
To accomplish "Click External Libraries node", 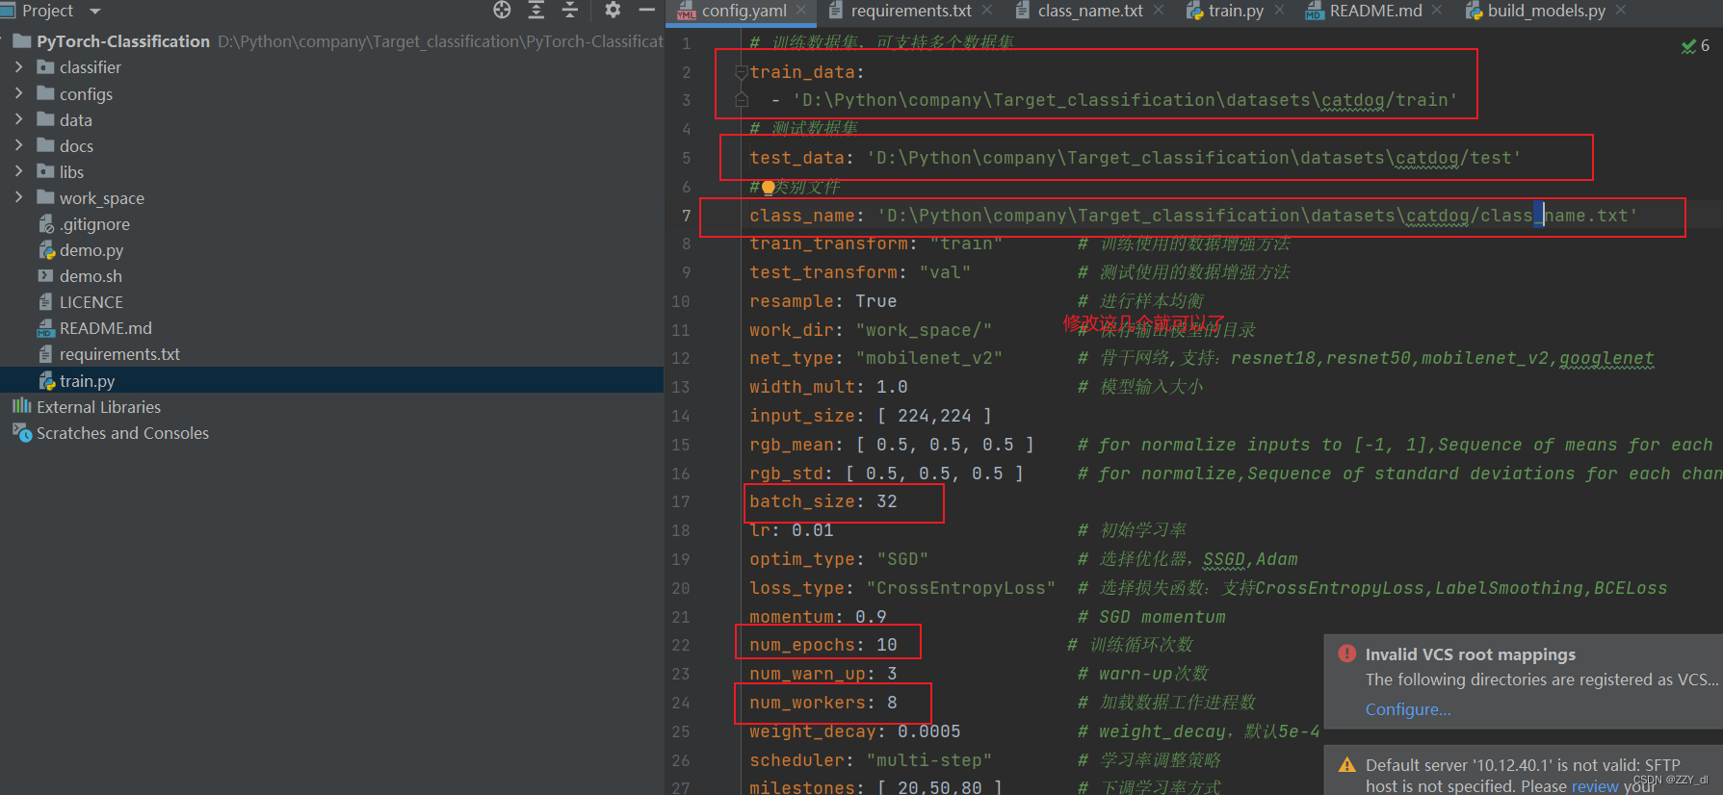I will 98,407.
